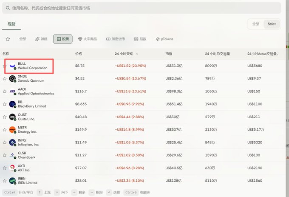This screenshot has width=289, height=197.
Task: Sort by the 24小时Arcus交易量 column header
Action: 263,54
